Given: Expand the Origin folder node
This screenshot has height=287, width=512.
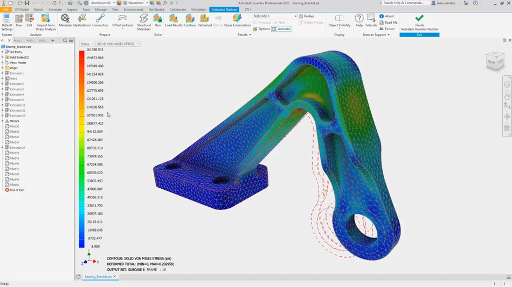Looking at the screenshot, I should click(3, 68).
